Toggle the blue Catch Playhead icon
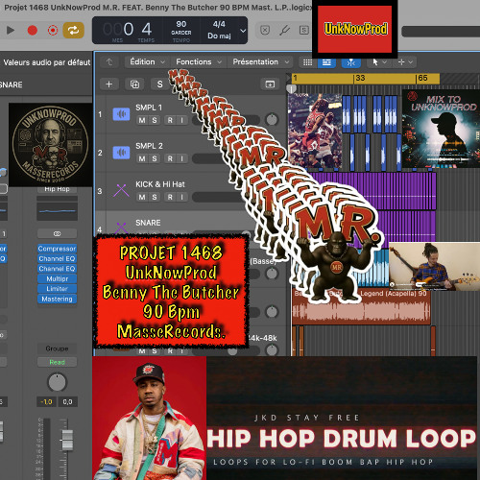480x480 pixels. 351,62
